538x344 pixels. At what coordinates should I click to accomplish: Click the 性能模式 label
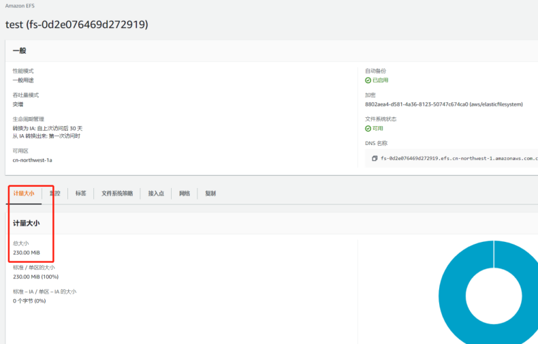(23, 71)
